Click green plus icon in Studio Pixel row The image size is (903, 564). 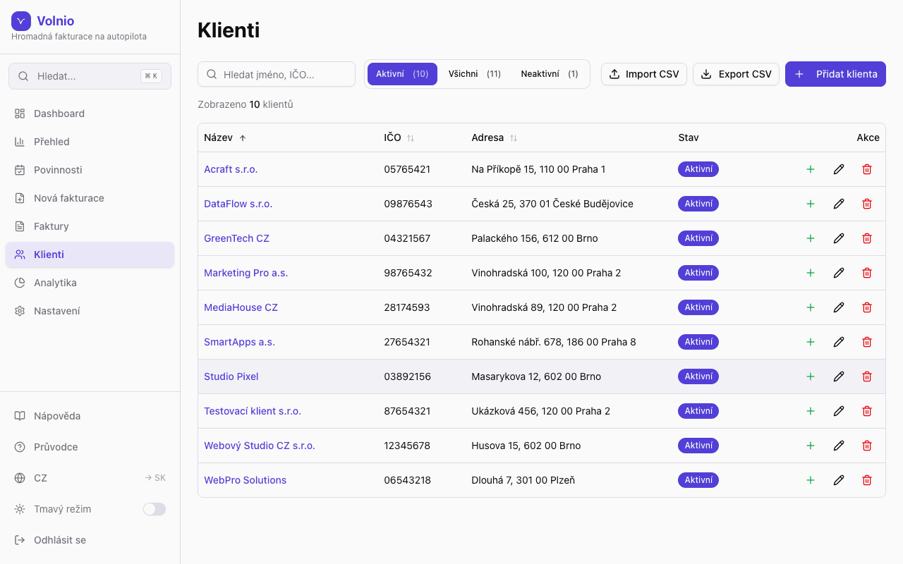[811, 376]
